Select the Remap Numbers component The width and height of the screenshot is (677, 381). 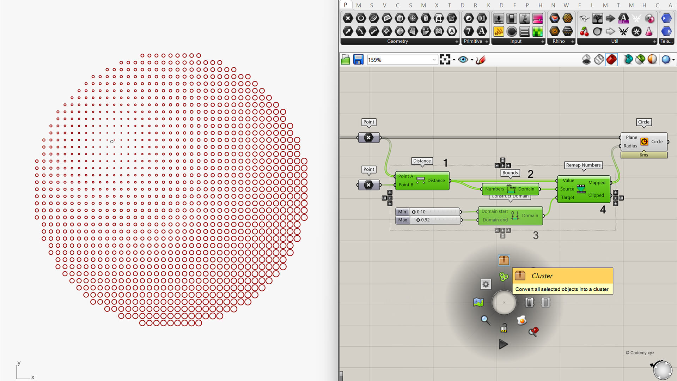click(584, 189)
